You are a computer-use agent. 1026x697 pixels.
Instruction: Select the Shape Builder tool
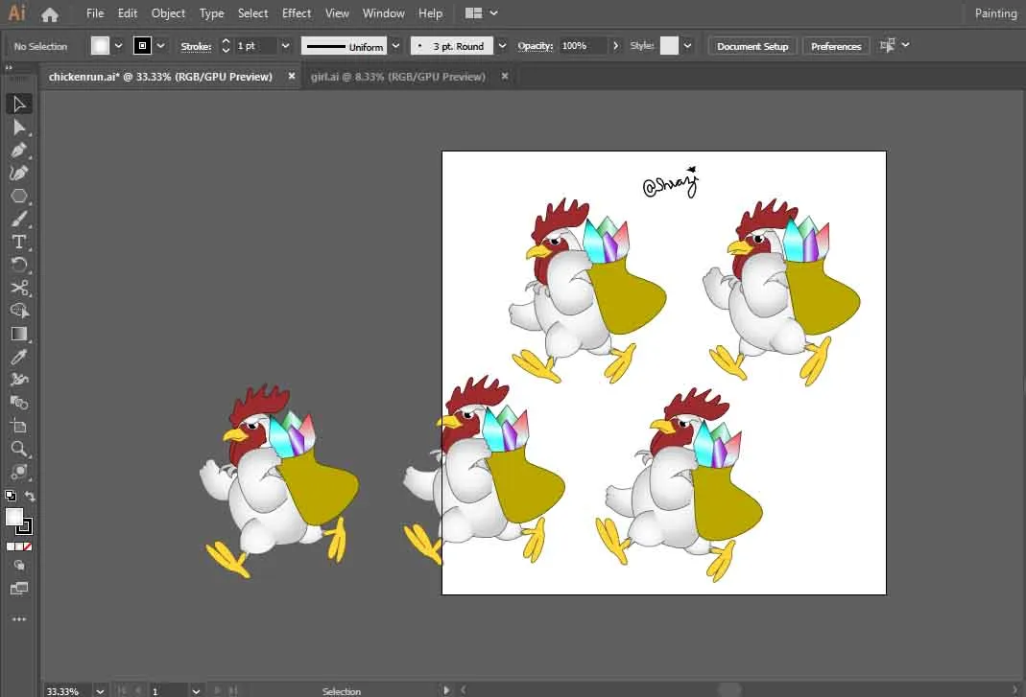(x=19, y=311)
